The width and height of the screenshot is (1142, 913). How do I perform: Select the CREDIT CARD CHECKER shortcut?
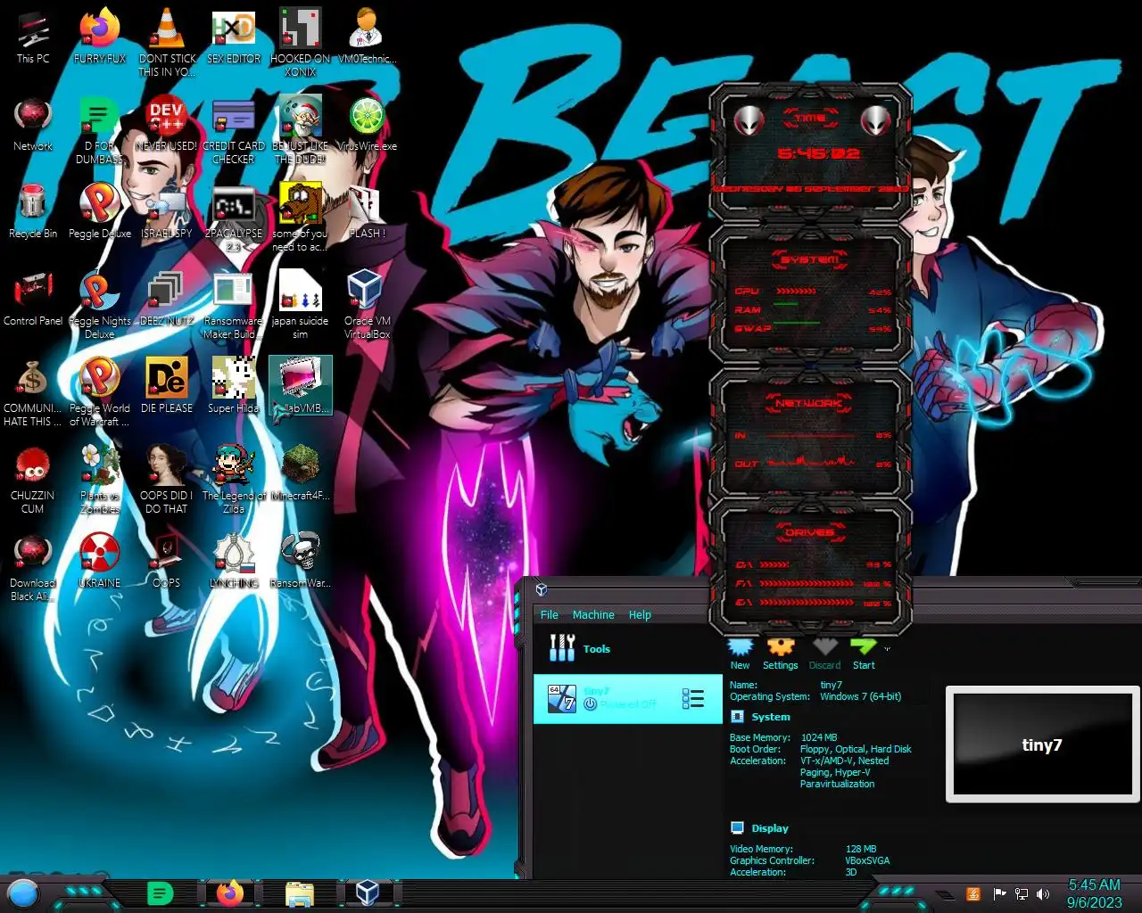234,131
